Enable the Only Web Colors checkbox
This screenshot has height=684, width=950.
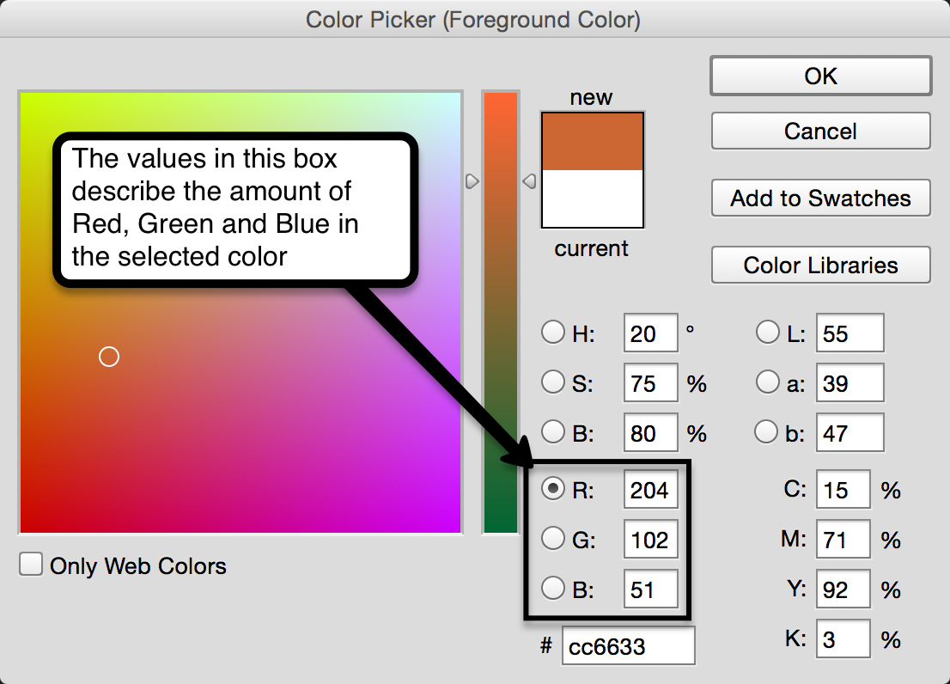click(31, 565)
